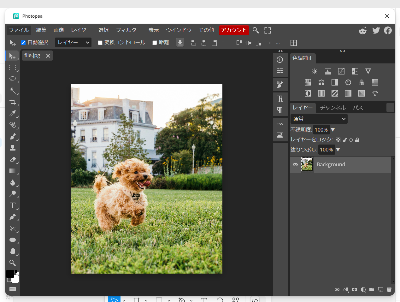Click the foreground color swatch
This screenshot has height=302, width=400.
pos(10,274)
